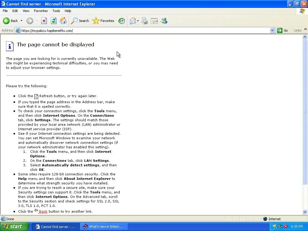The height and width of the screenshot is (231, 308).
Task: Switch to What's new in Internet taskbar item
Action: [x=104, y=227]
